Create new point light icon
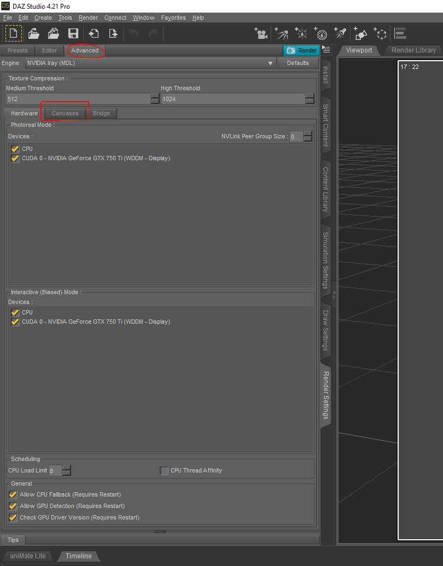 point(301,33)
